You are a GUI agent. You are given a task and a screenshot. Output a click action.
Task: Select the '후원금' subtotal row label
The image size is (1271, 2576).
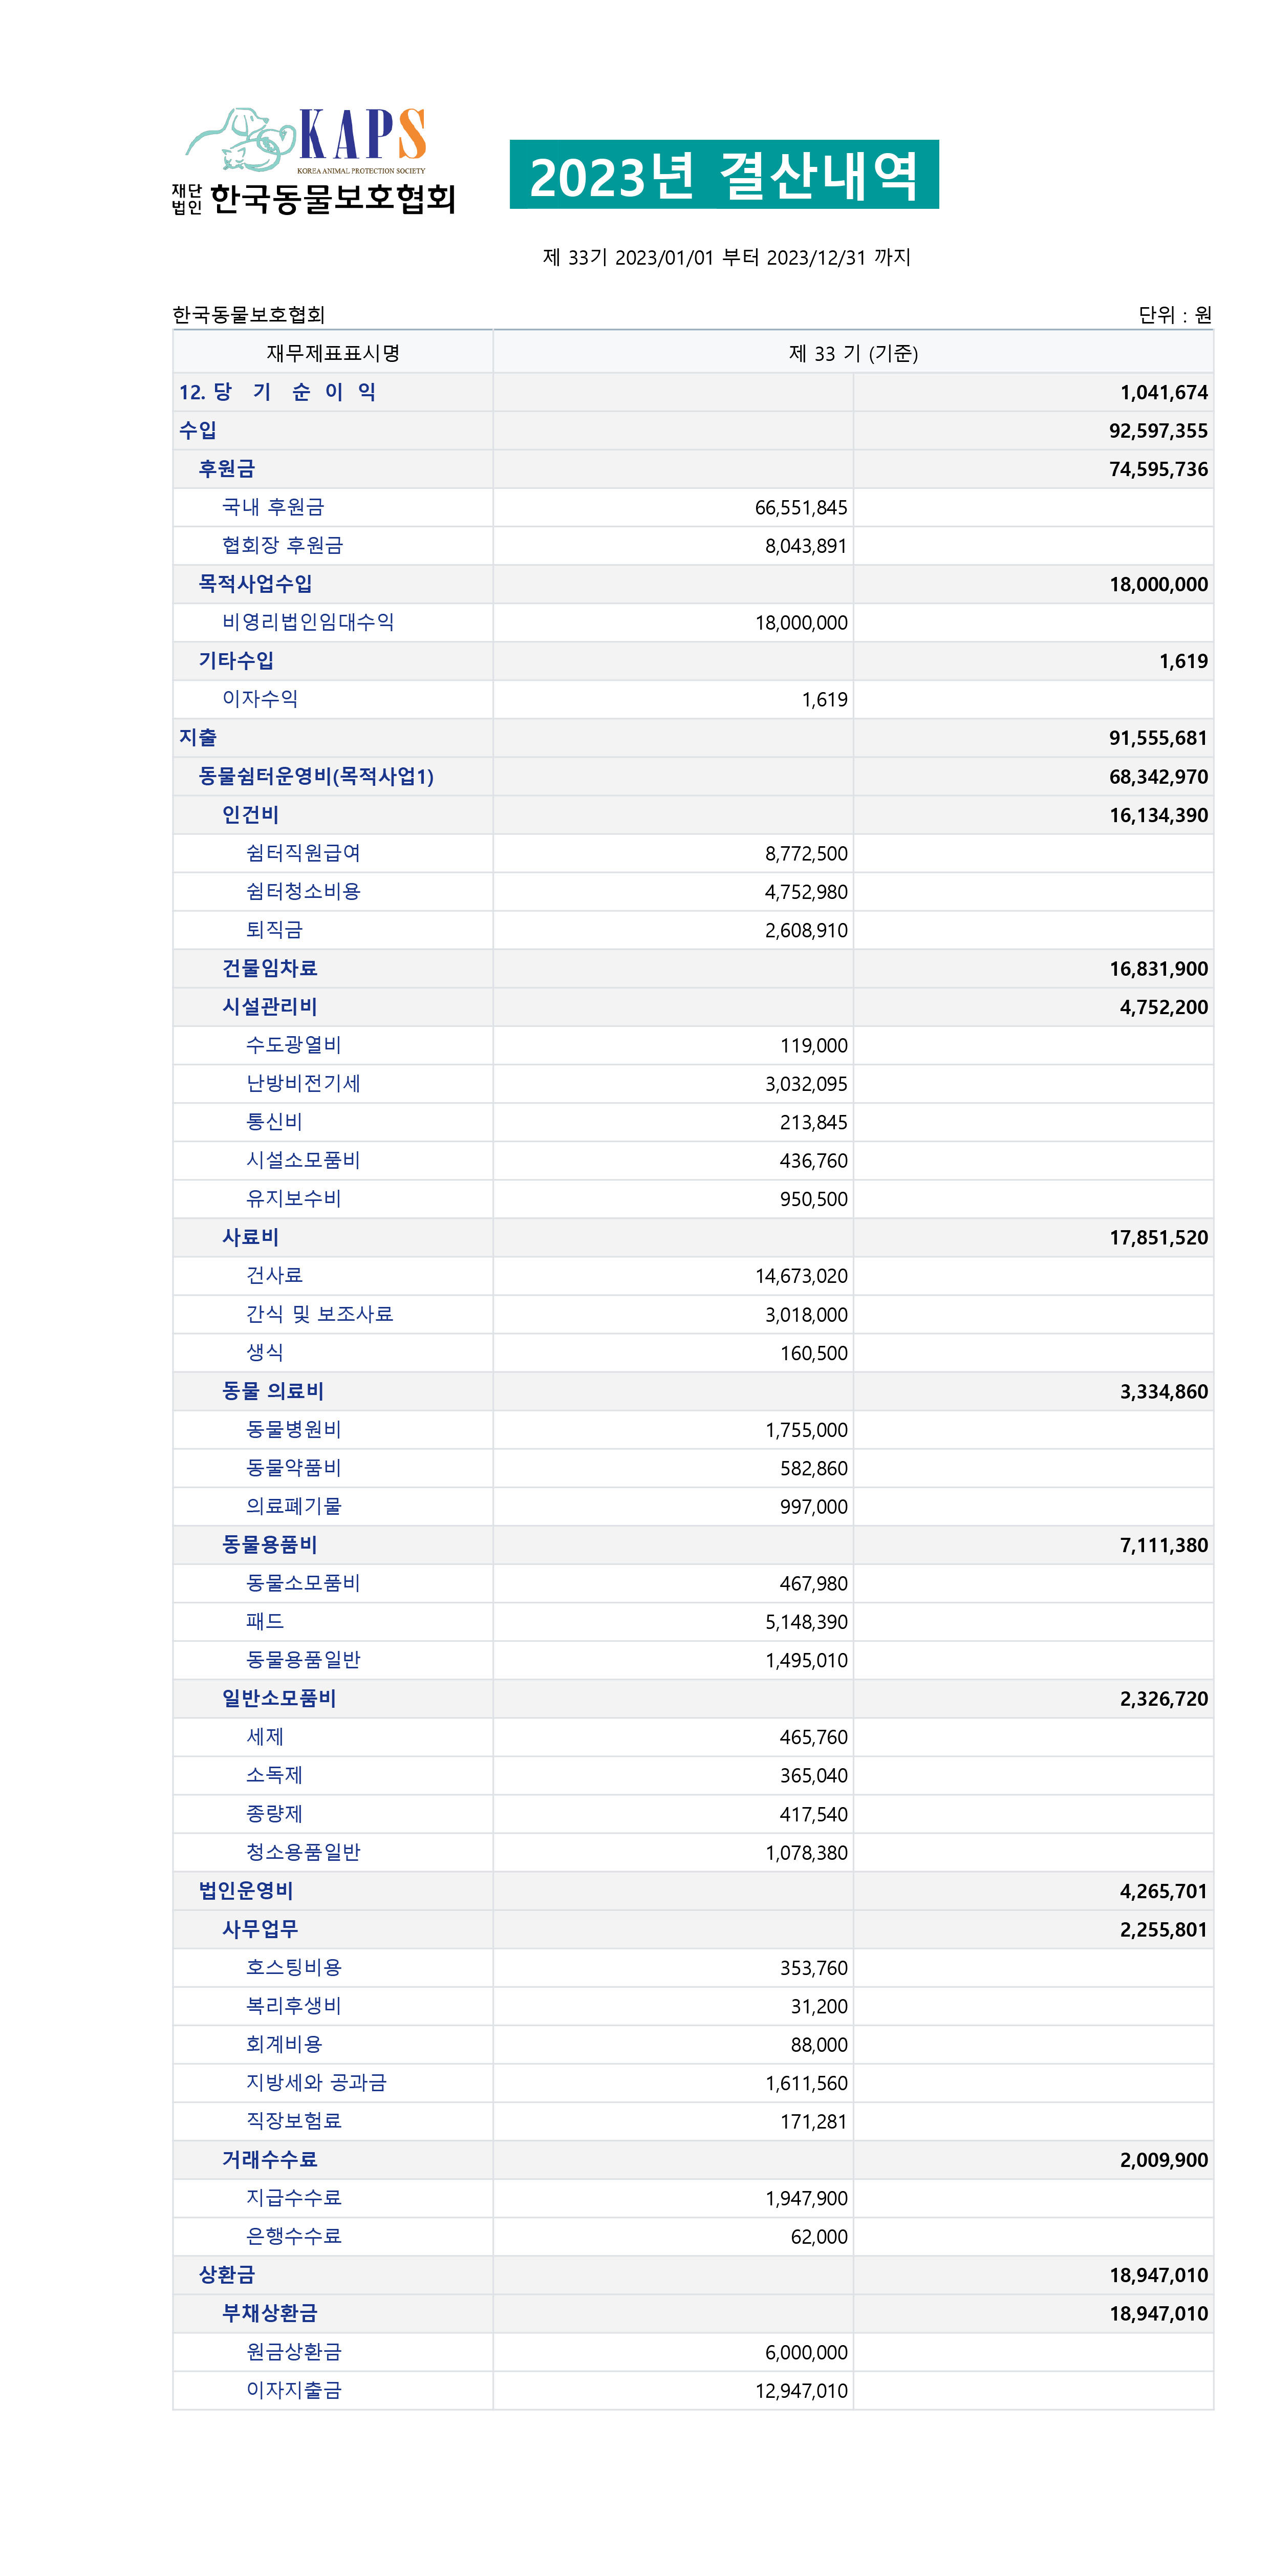pos(227,468)
